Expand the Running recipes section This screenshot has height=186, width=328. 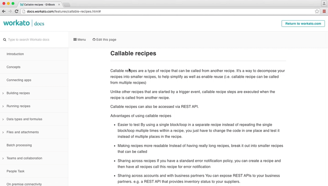click(3, 106)
